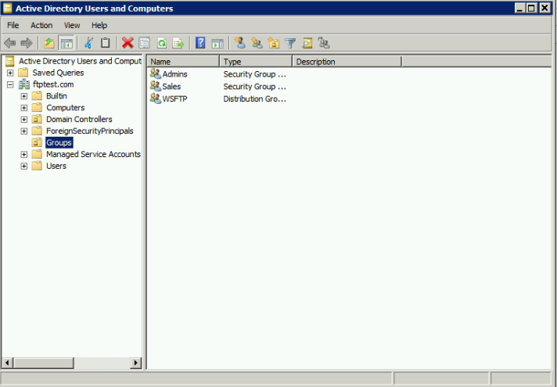The image size is (557, 387).
Task: Open Properties via toolbar icon
Action: (x=144, y=43)
